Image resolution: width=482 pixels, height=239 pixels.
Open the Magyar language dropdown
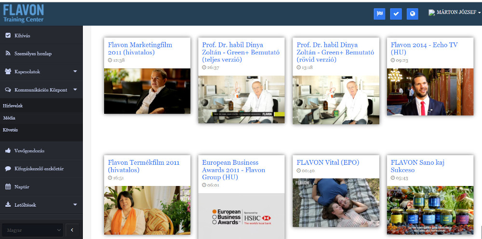(x=32, y=230)
